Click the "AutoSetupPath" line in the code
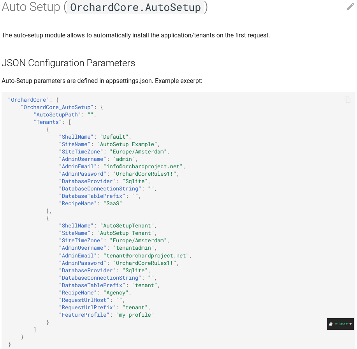 point(65,115)
